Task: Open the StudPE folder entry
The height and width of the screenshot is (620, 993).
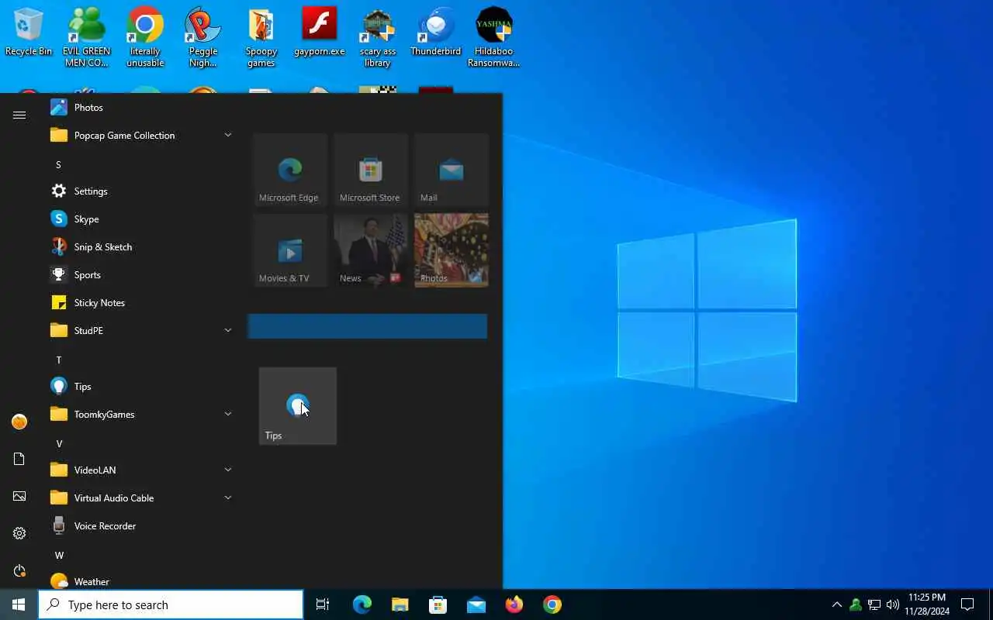Action: coord(141,330)
